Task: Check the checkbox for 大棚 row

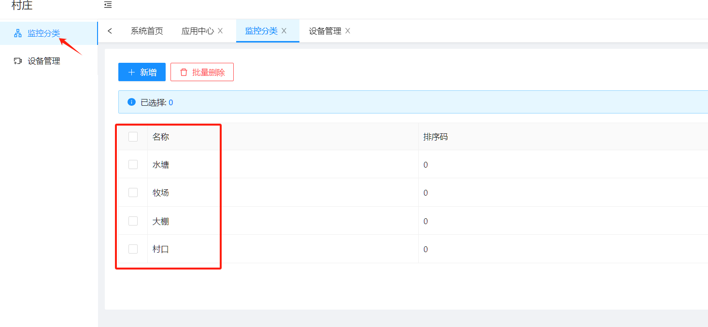Action: (x=133, y=221)
